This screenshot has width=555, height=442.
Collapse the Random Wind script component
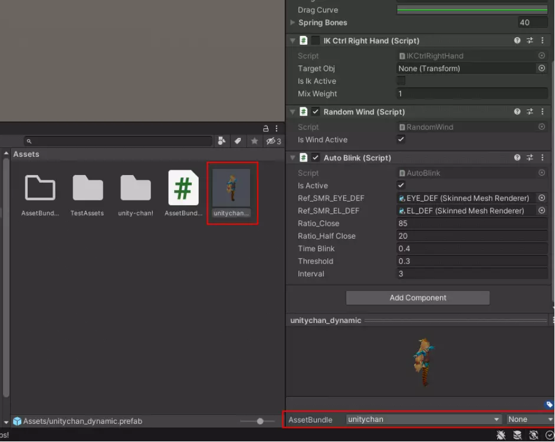pos(293,111)
